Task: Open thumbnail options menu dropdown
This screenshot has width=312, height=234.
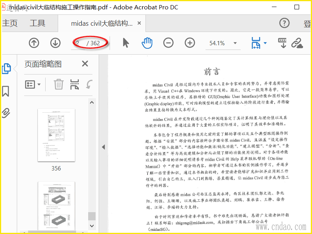Action: tap(33, 84)
